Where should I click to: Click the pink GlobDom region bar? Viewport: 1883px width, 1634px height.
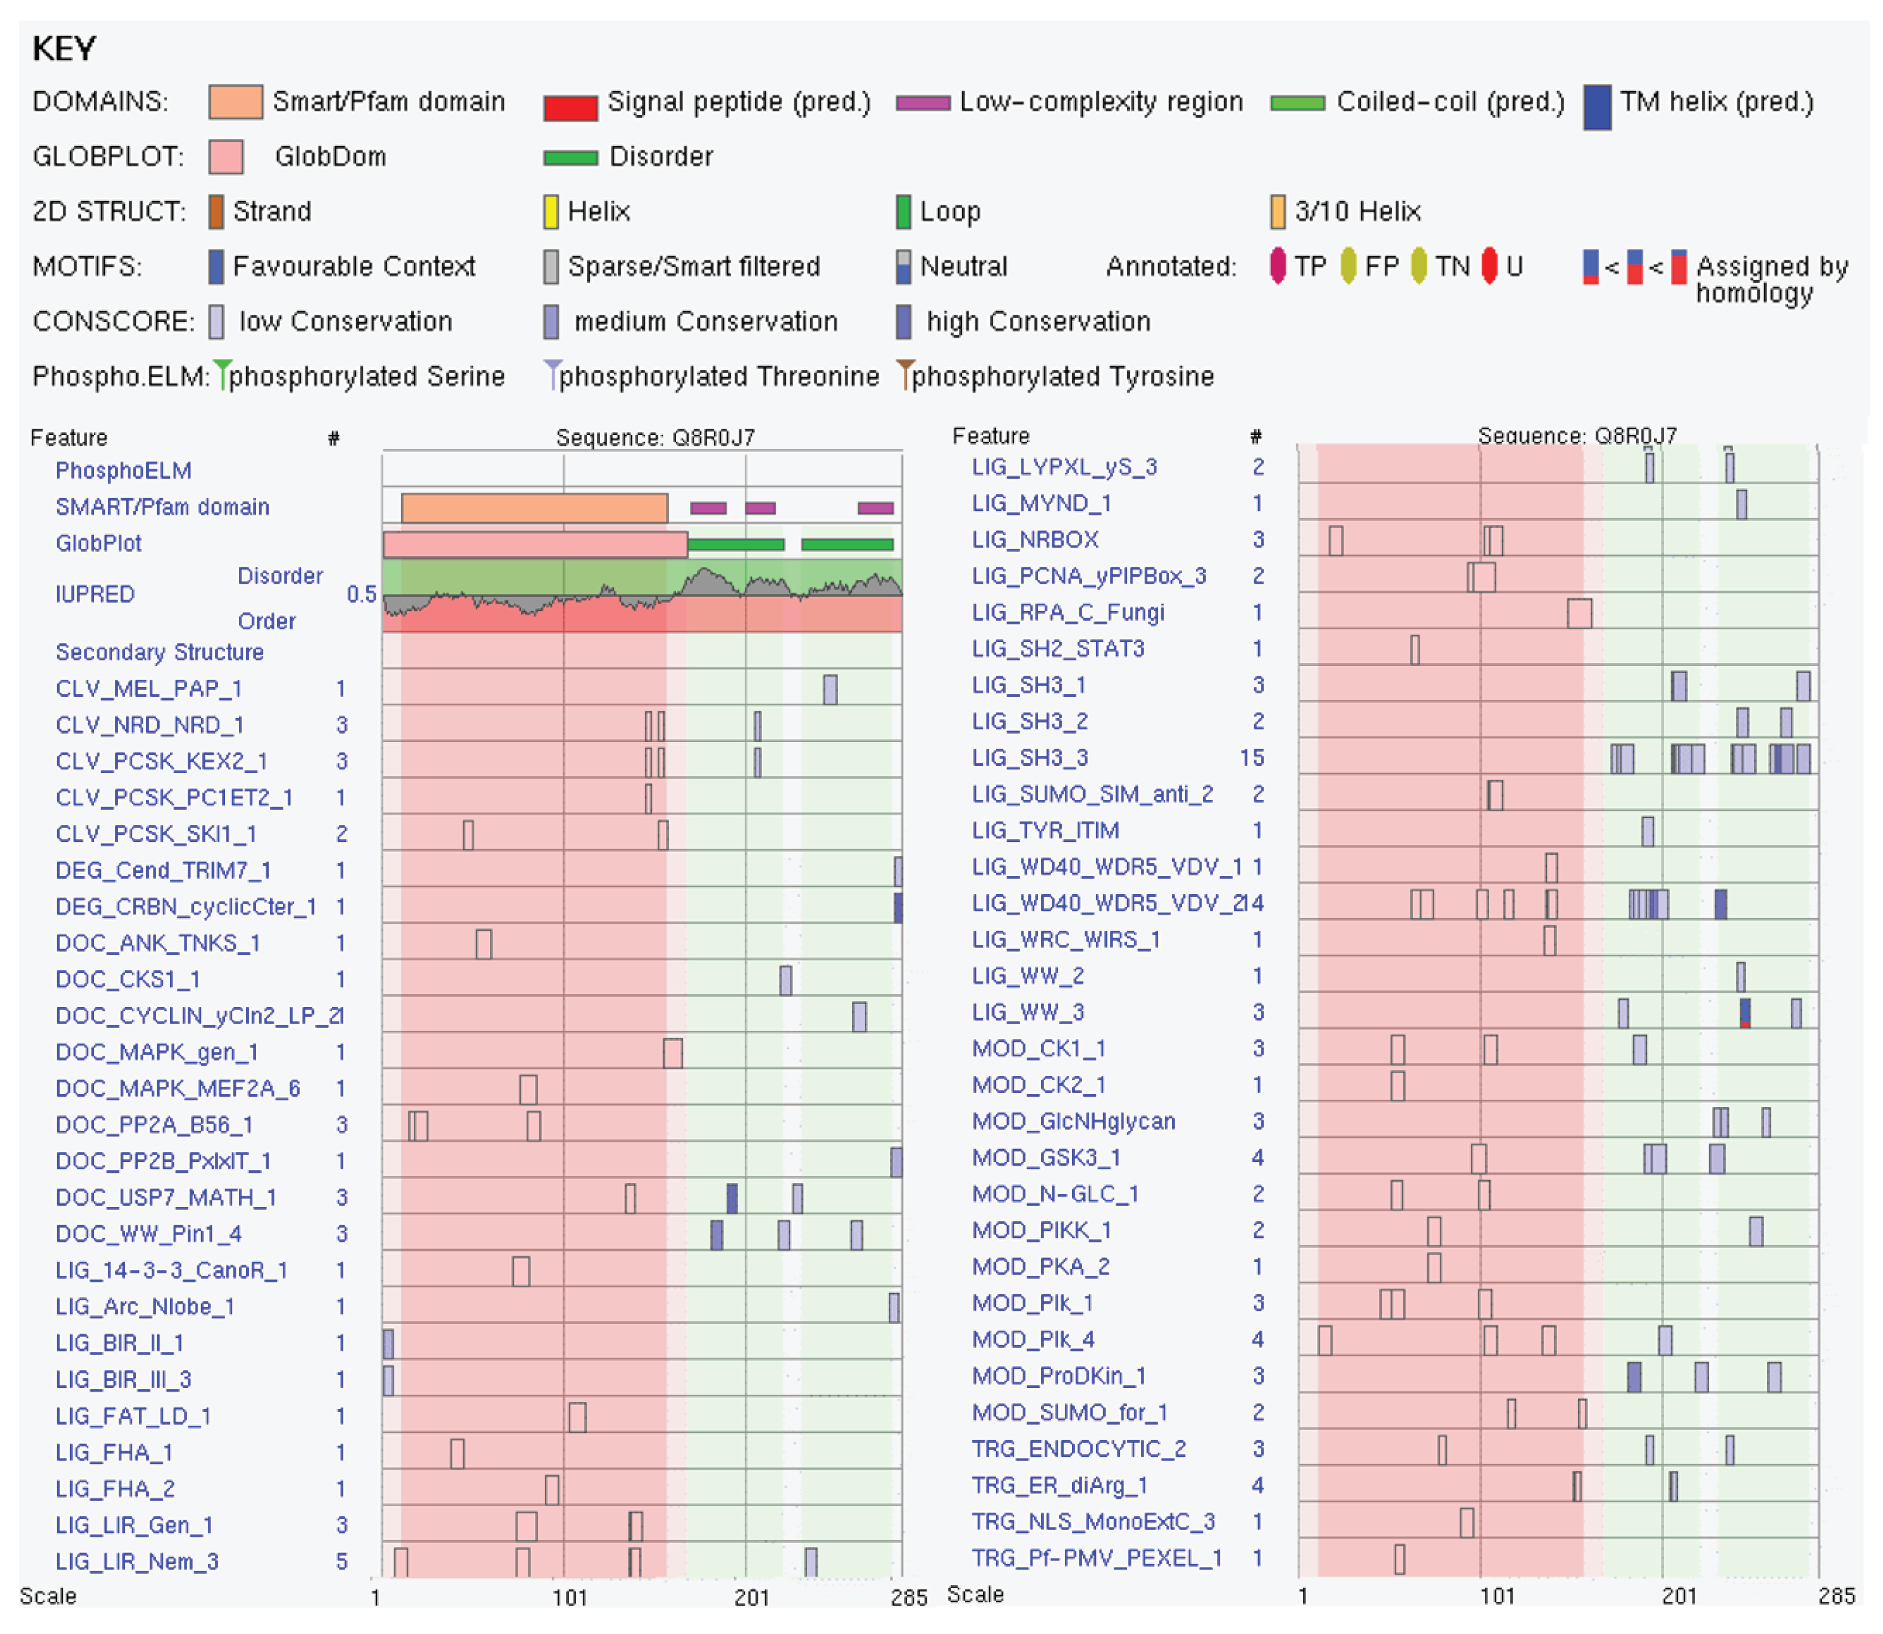tap(534, 544)
